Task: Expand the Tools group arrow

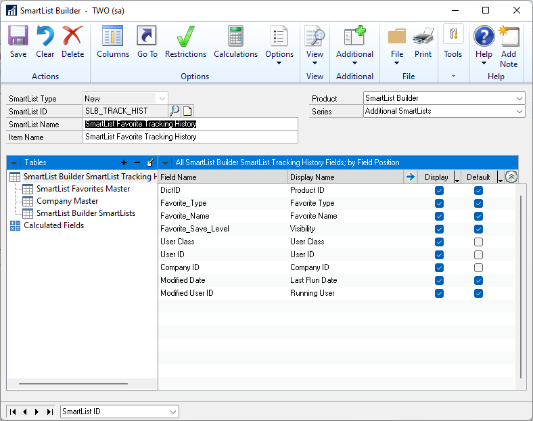Action: point(453,76)
